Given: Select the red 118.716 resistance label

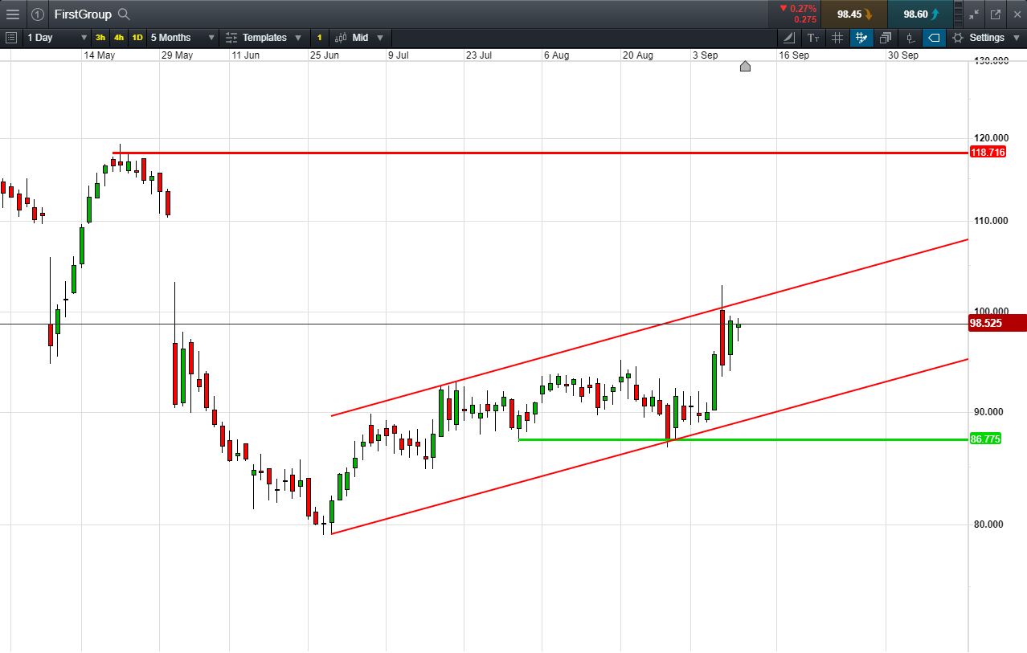Looking at the screenshot, I should pyautogui.click(x=988, y=152).
